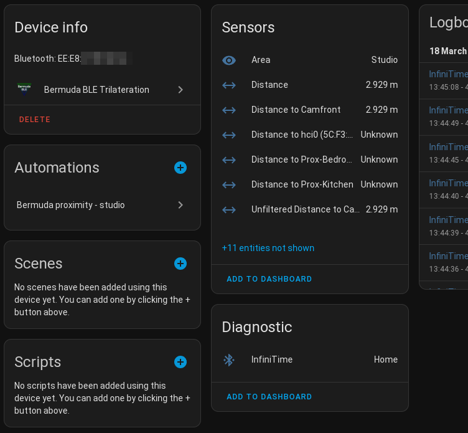The height and width of the screenshot is (433, 468).
Task: Click the Bluetooth icon next to InfiniTime
Action: tap(229, 359)
